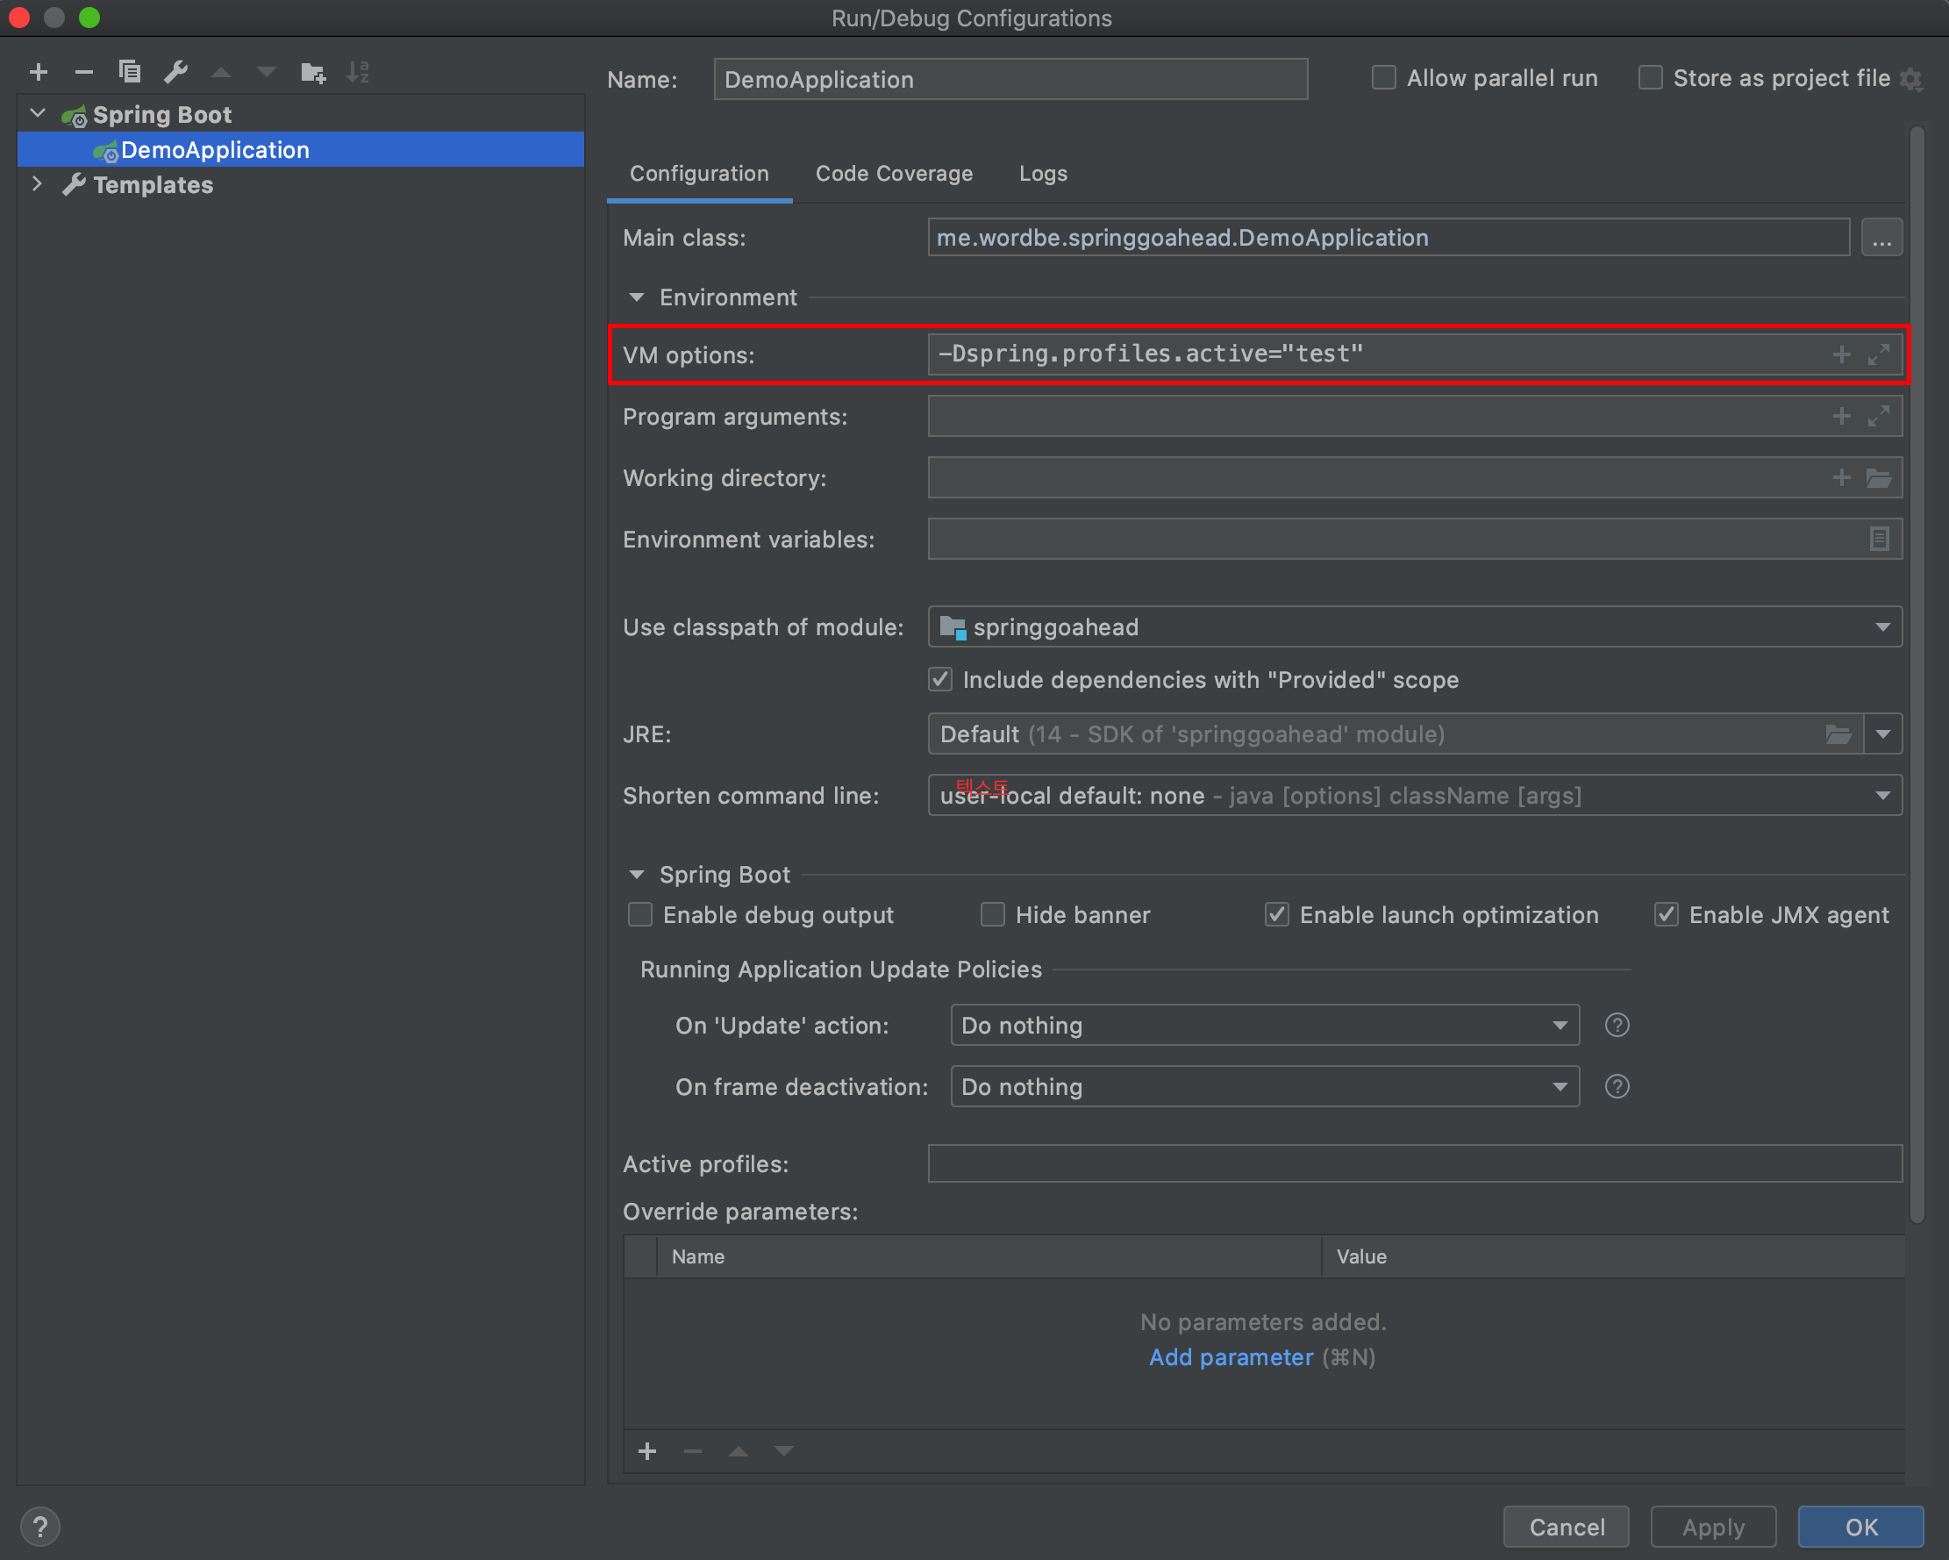The width and height of the screenshot is (1949, 1560).
Task: Click help icon for Update action
Action: (1617, 1025)
